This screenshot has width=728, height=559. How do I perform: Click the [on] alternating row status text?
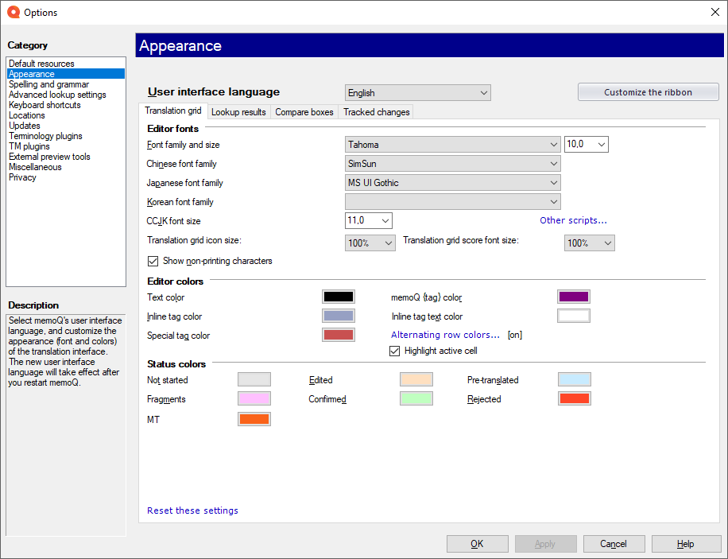pos(515,335)
